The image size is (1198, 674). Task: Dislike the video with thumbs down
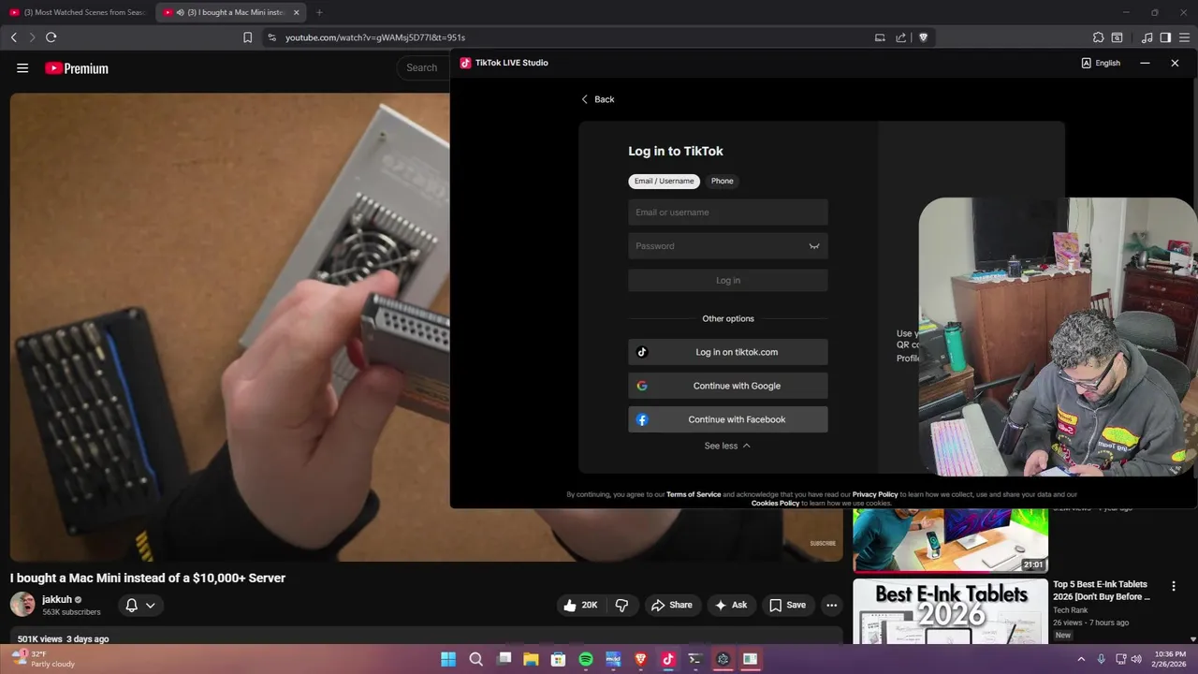(x=621, y=605)
